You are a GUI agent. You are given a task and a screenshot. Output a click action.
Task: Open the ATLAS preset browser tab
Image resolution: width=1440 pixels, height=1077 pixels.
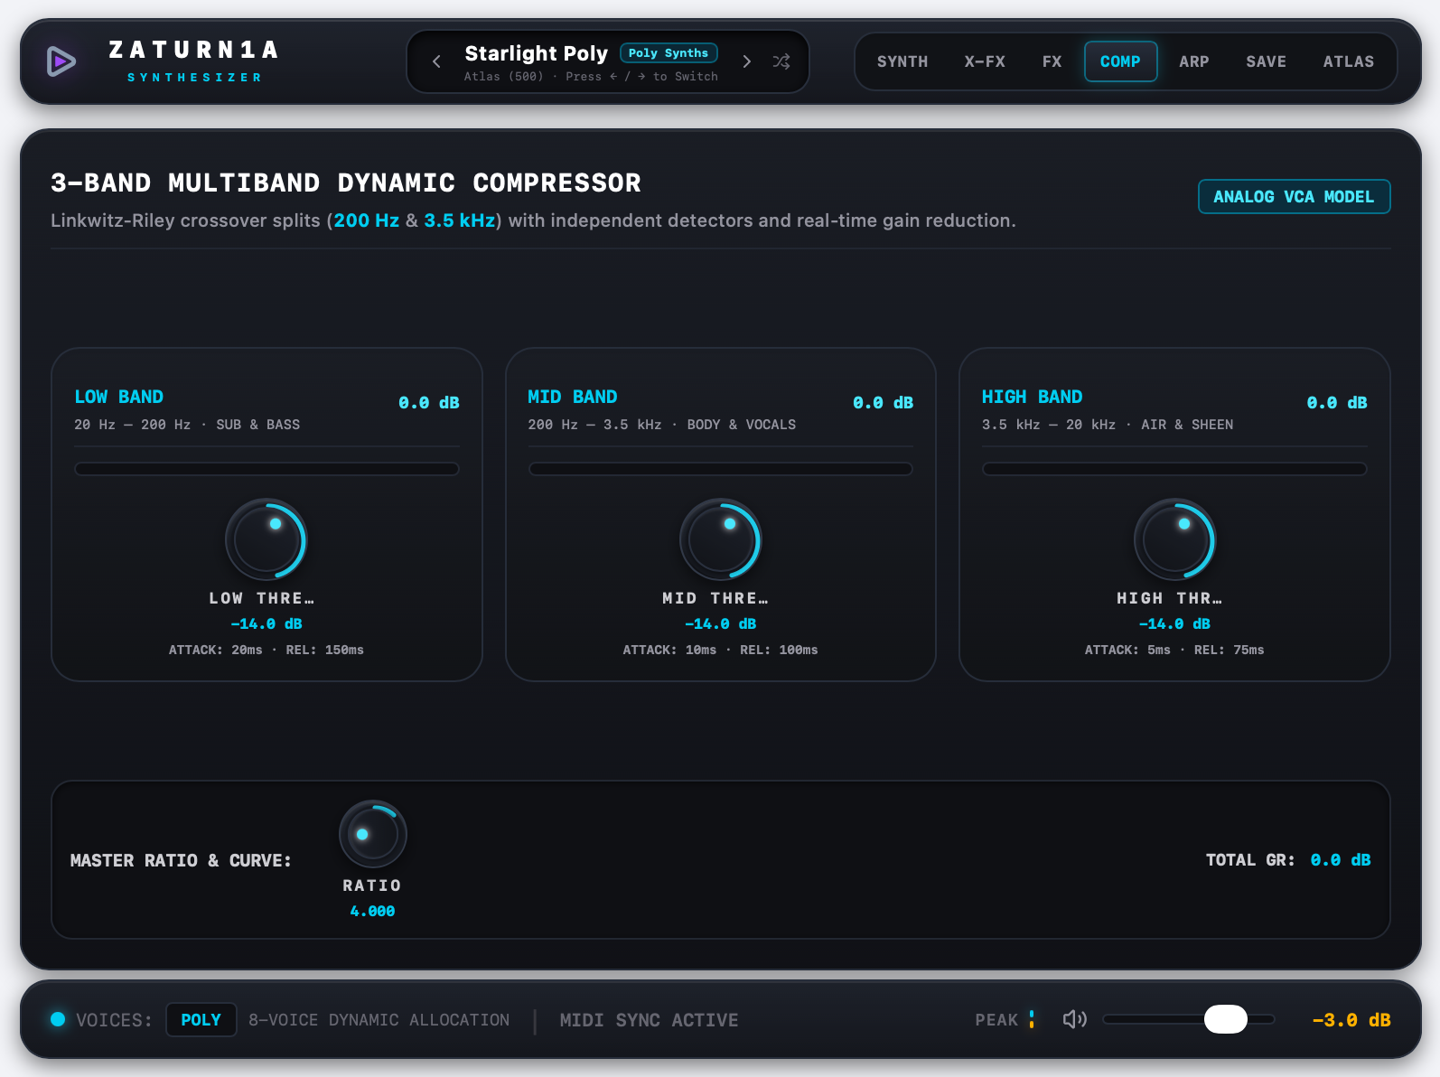pyautogui.click(x=1349, y=61)
